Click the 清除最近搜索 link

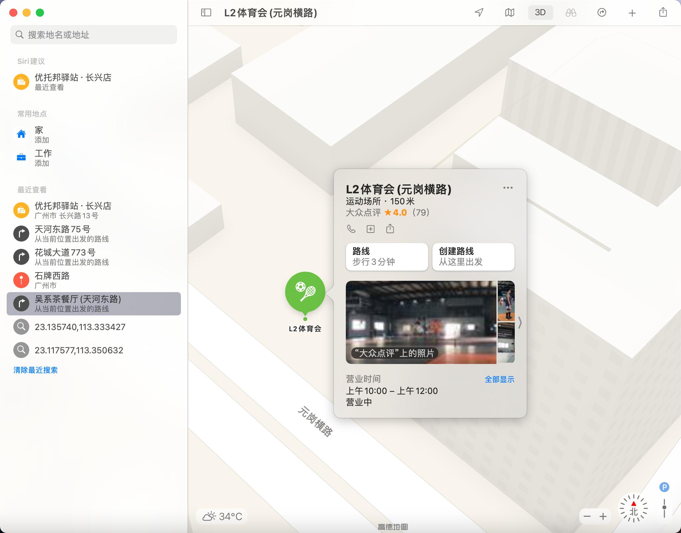(x=36, y=370)
